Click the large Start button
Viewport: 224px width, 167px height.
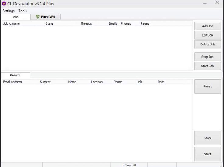208,154
